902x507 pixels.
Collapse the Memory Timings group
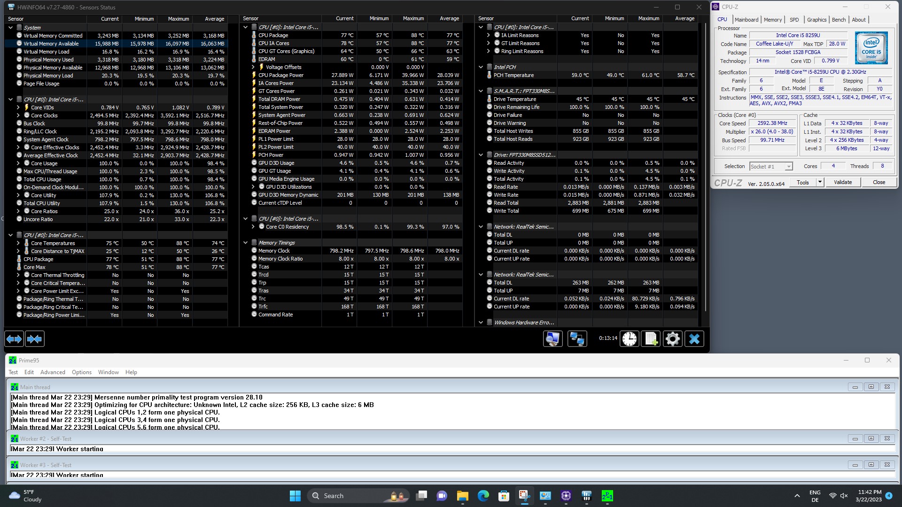click(x=245, y=243)
